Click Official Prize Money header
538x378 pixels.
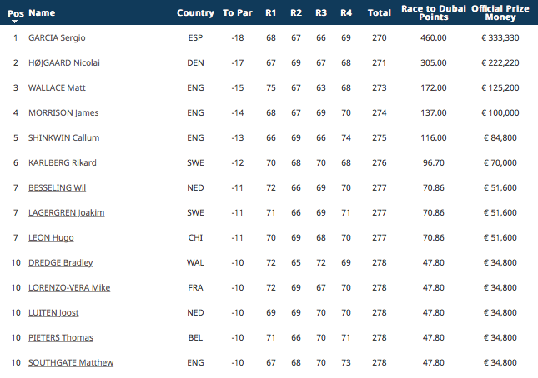click(500, 13)
